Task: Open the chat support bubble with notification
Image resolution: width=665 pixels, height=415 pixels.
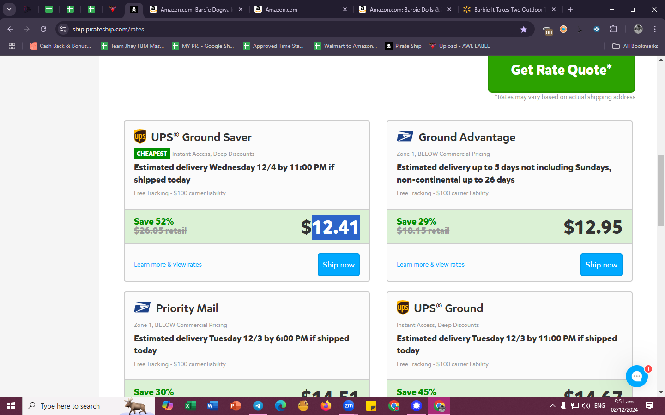Action: click(637, 376)
